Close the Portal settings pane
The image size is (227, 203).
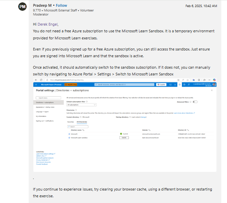click(x=212, y=90)
